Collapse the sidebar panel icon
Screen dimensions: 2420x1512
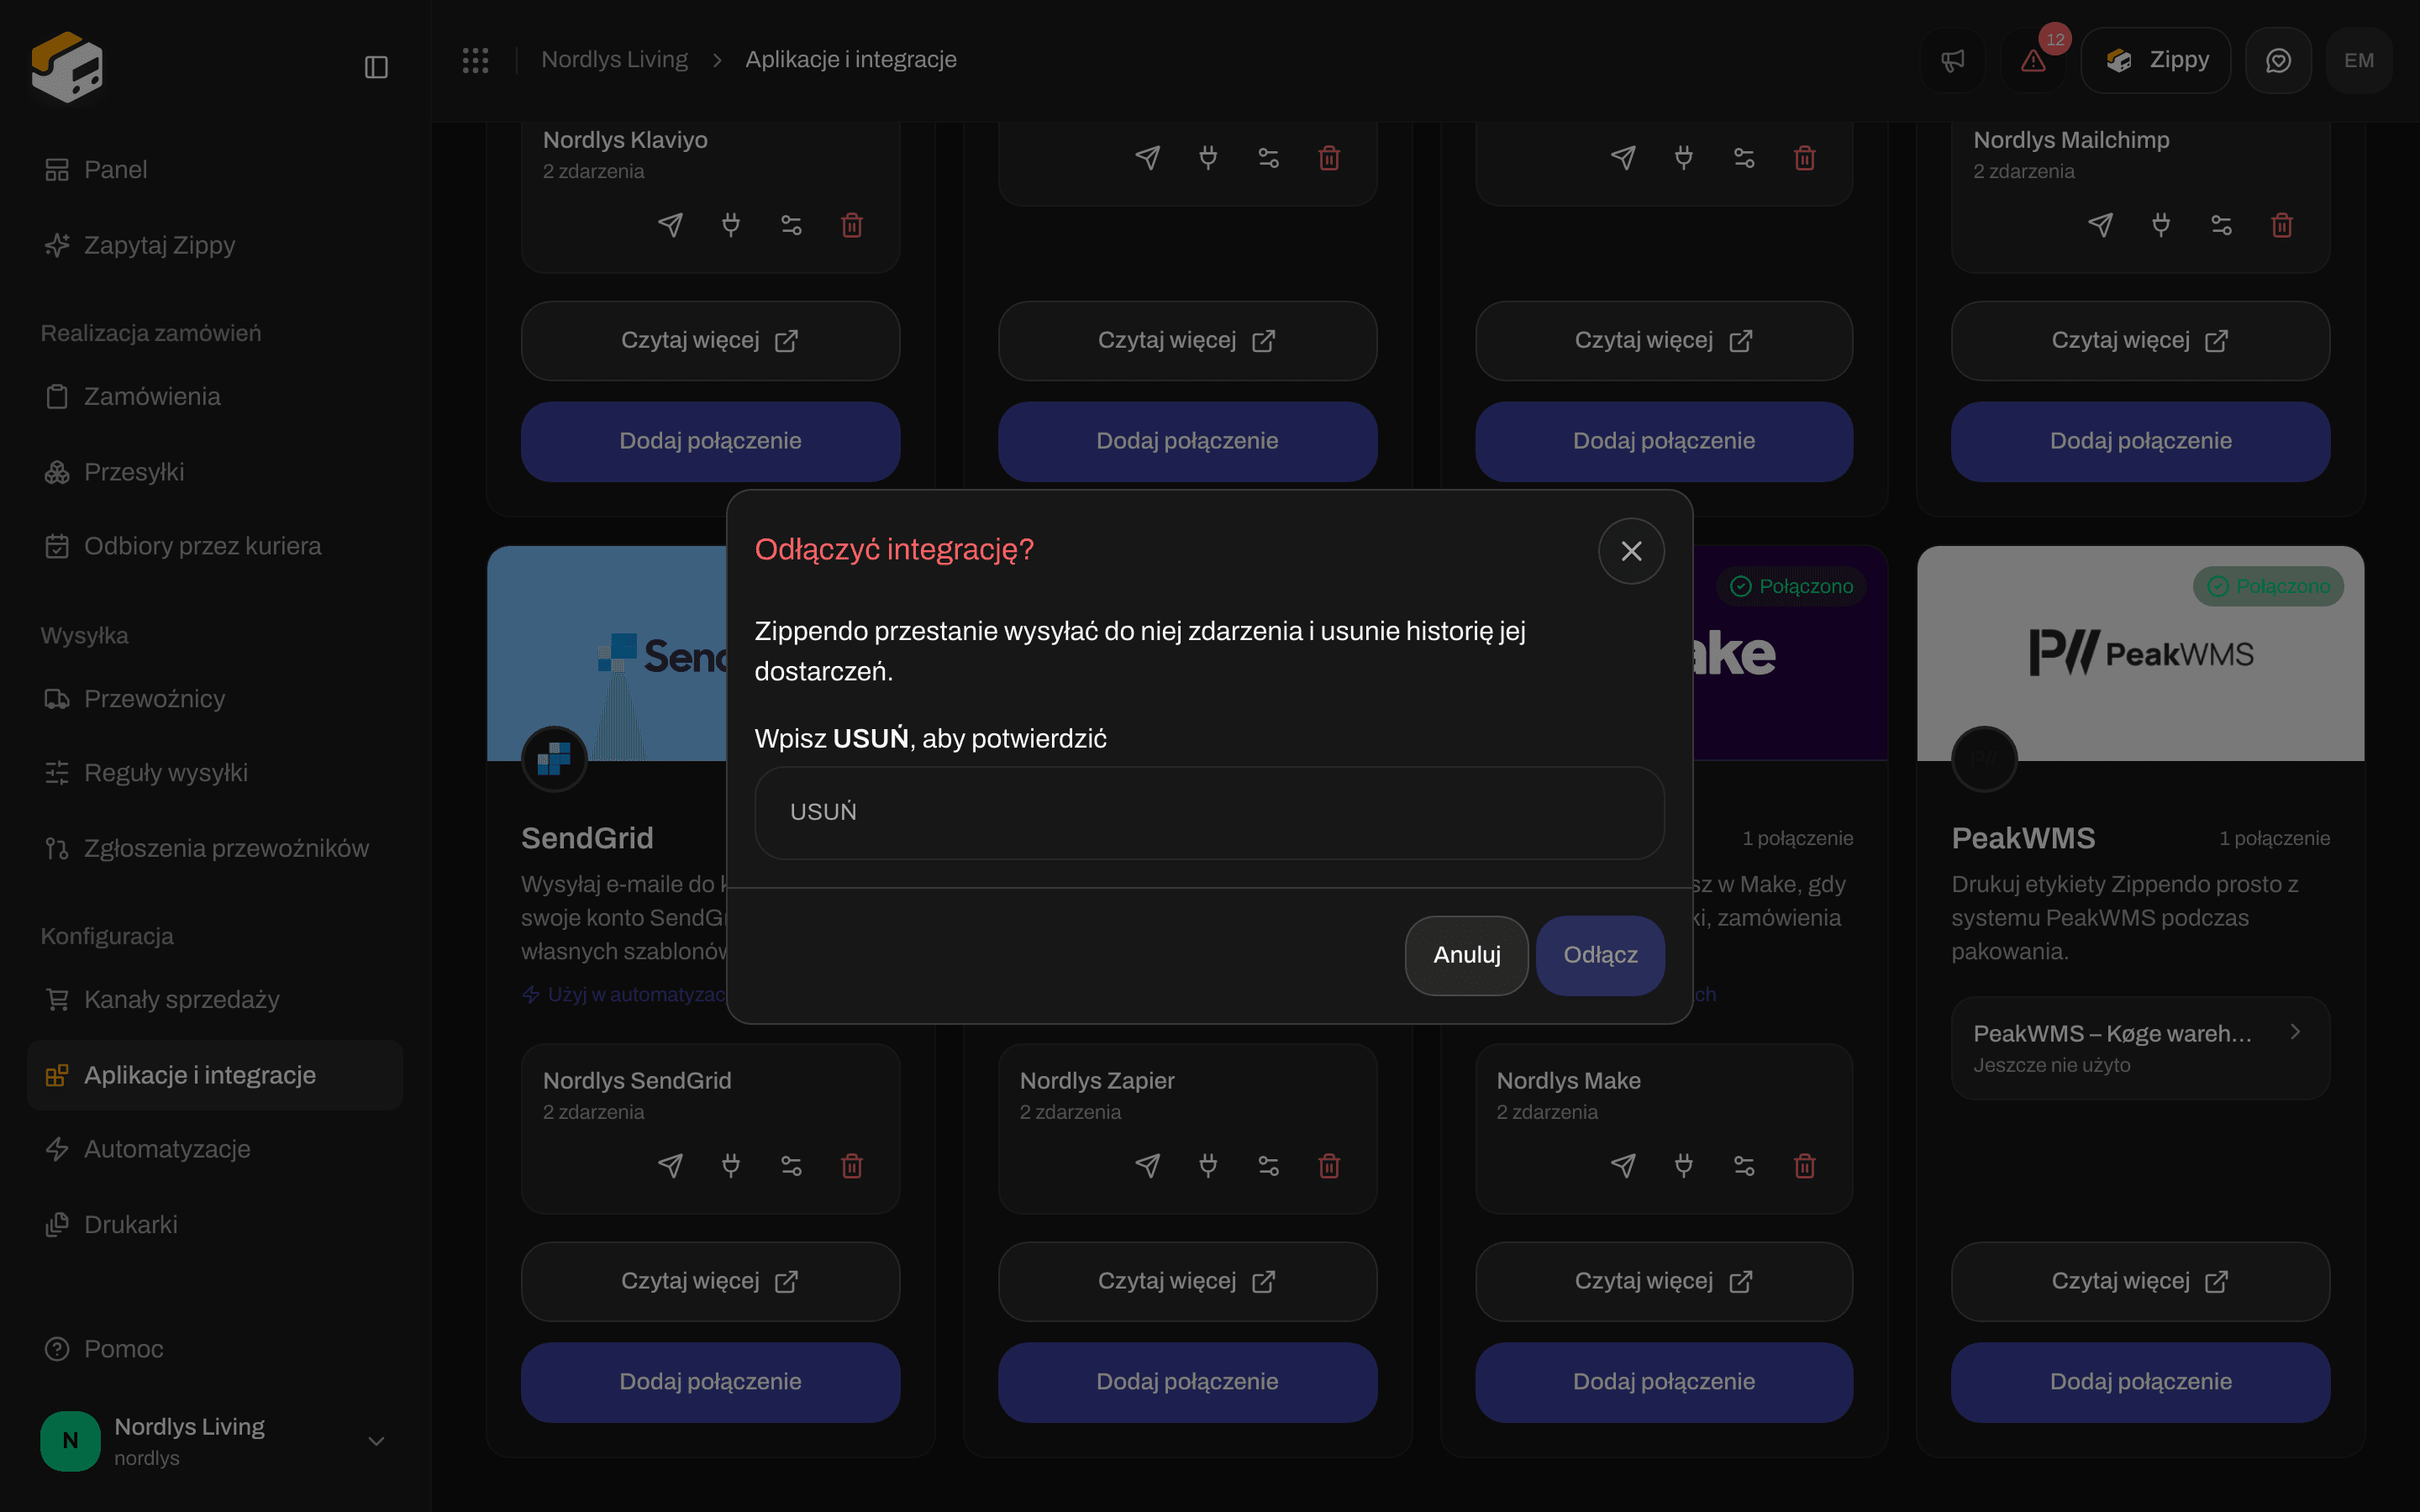point(376,67)
